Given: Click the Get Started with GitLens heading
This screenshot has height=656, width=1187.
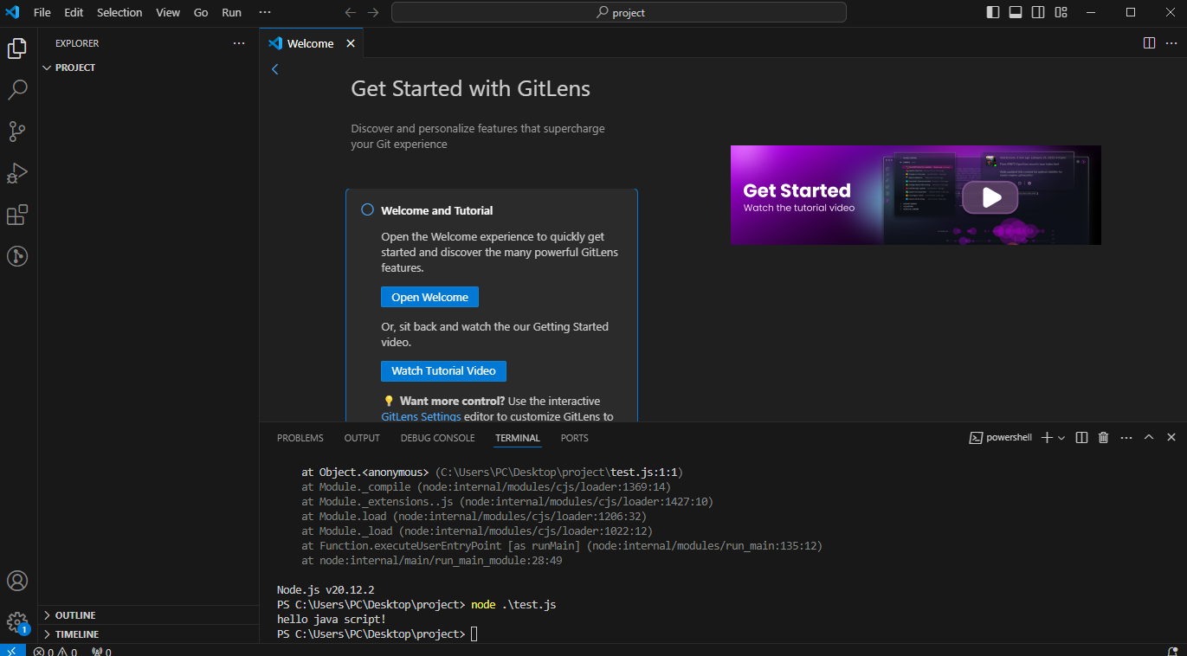Looking at the screenshot, I should pos(471,88).
